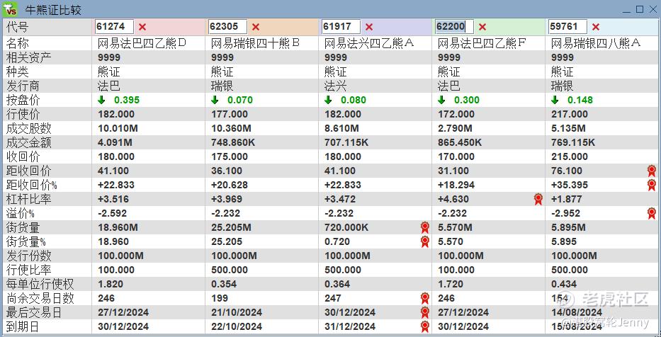Screen dimensions: 661x337
Task: Click the award ribbon next to 31/12/2024
Action: click(x=425, y=326)
